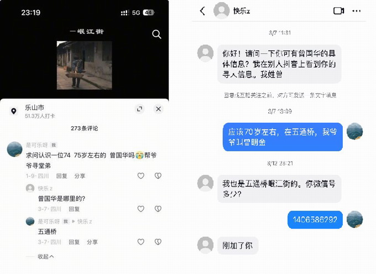376x274 pixels.
Task: Expand comments panel to full screen
Action: [x=139, y=109]
